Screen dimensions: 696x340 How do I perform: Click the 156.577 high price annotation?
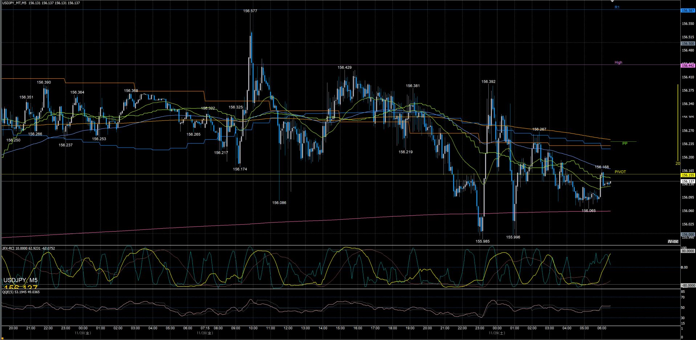(250, 11)
